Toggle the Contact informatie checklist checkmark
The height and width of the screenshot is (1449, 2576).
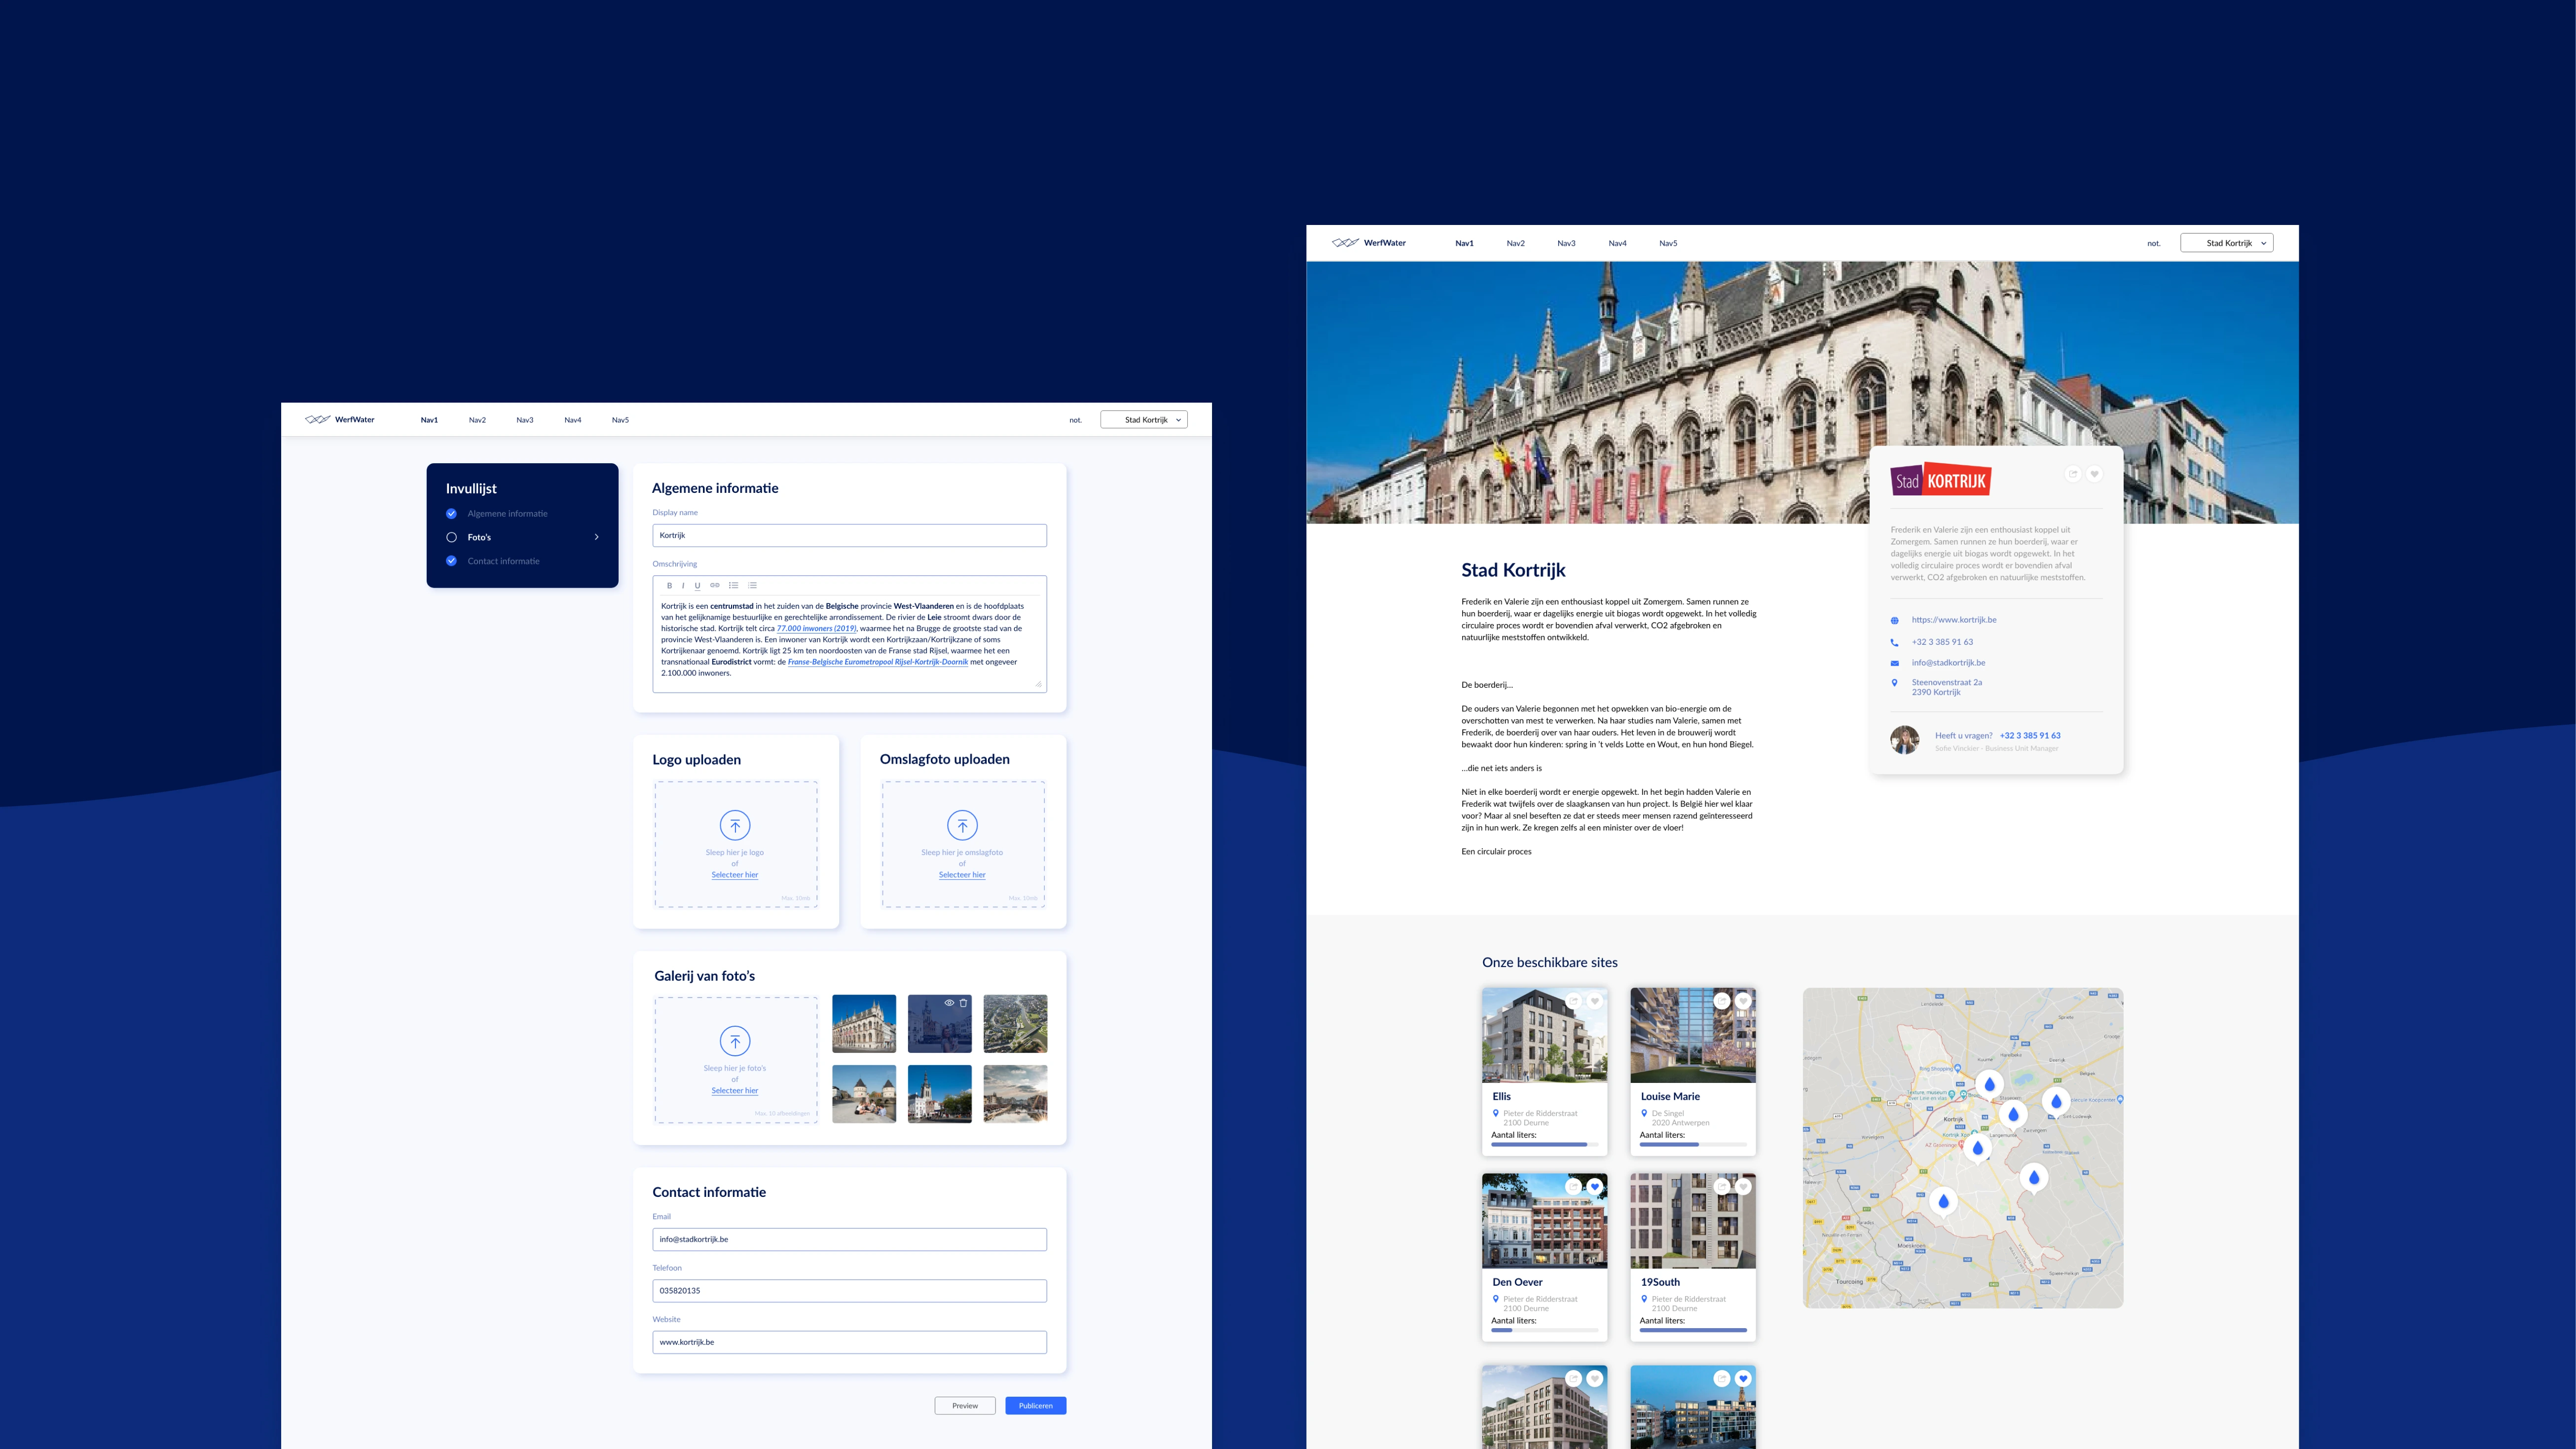point(451,561)
